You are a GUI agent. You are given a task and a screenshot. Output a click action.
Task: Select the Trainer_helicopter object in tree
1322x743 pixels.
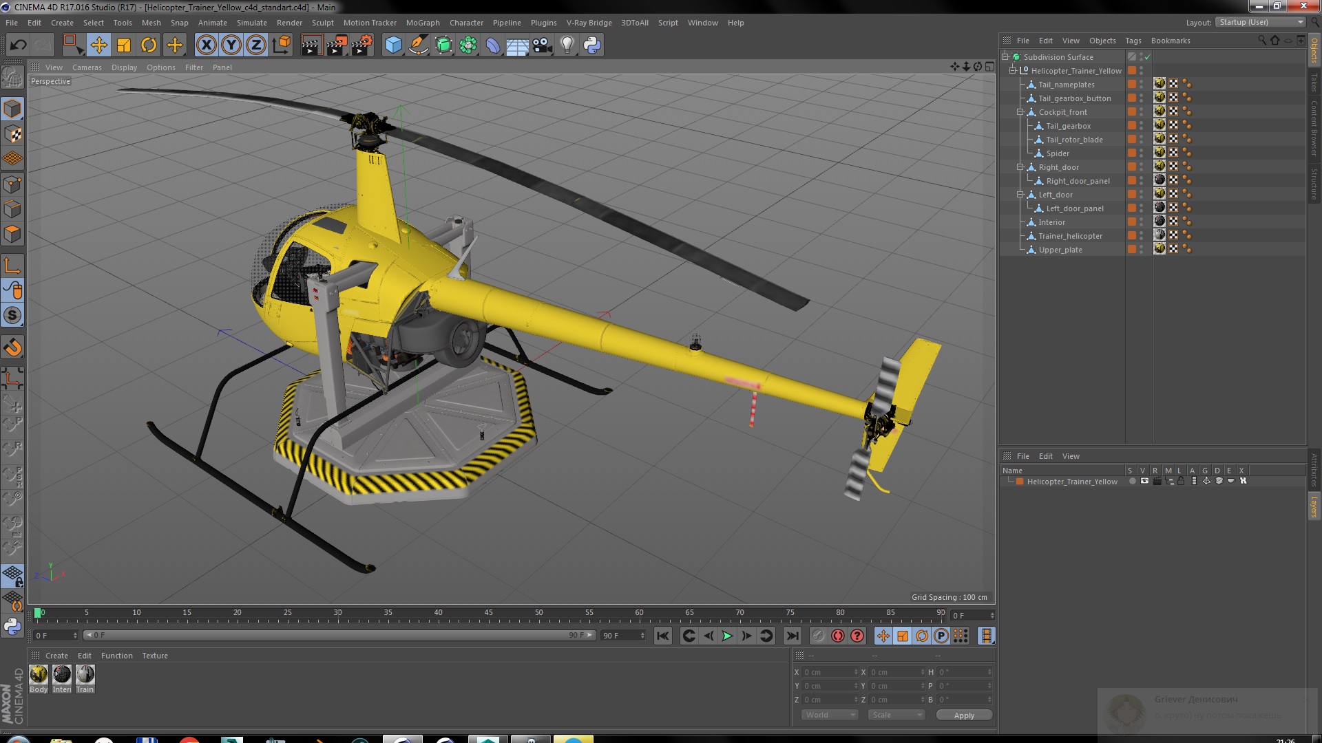1070,236
